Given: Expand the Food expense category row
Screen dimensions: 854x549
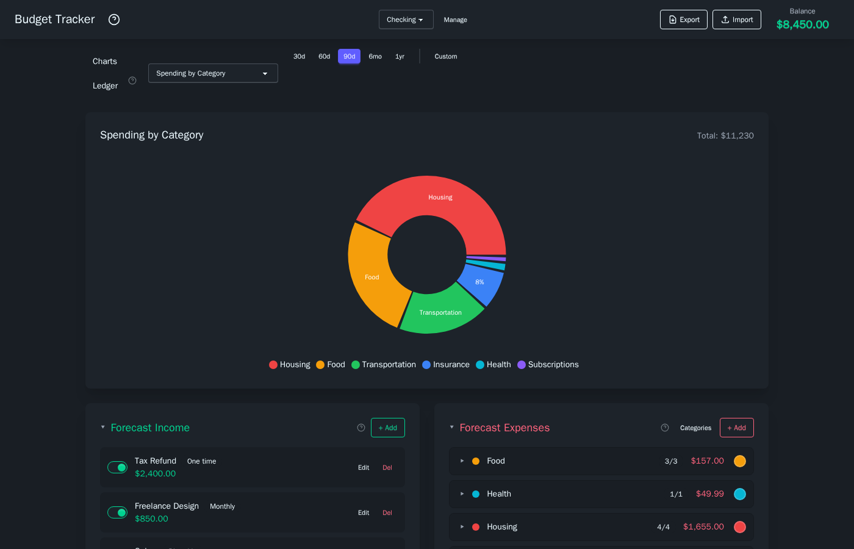Looking at the screenshot, I should click(462, 461).
